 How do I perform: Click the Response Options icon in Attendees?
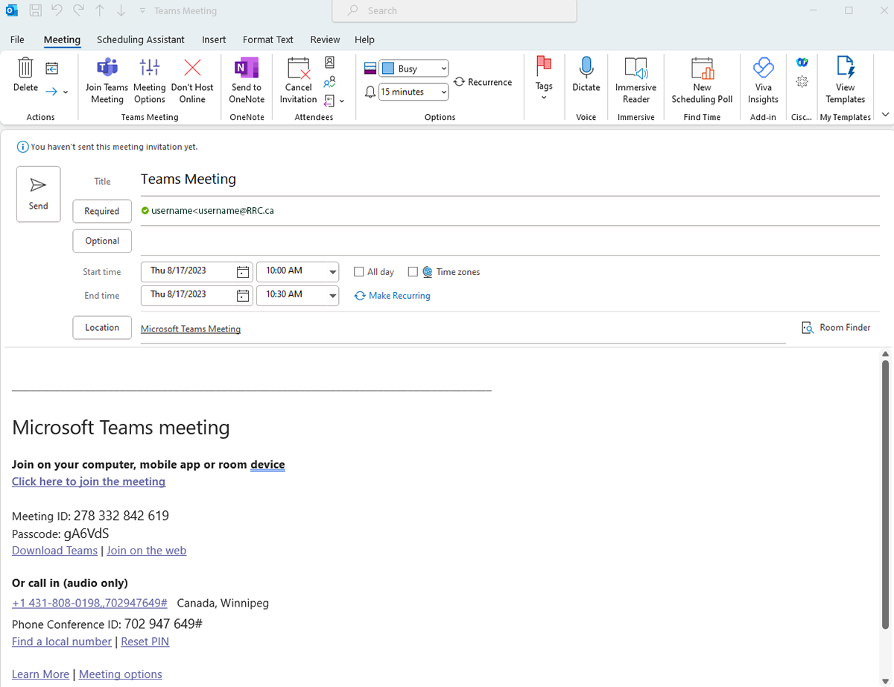(329, 101)
